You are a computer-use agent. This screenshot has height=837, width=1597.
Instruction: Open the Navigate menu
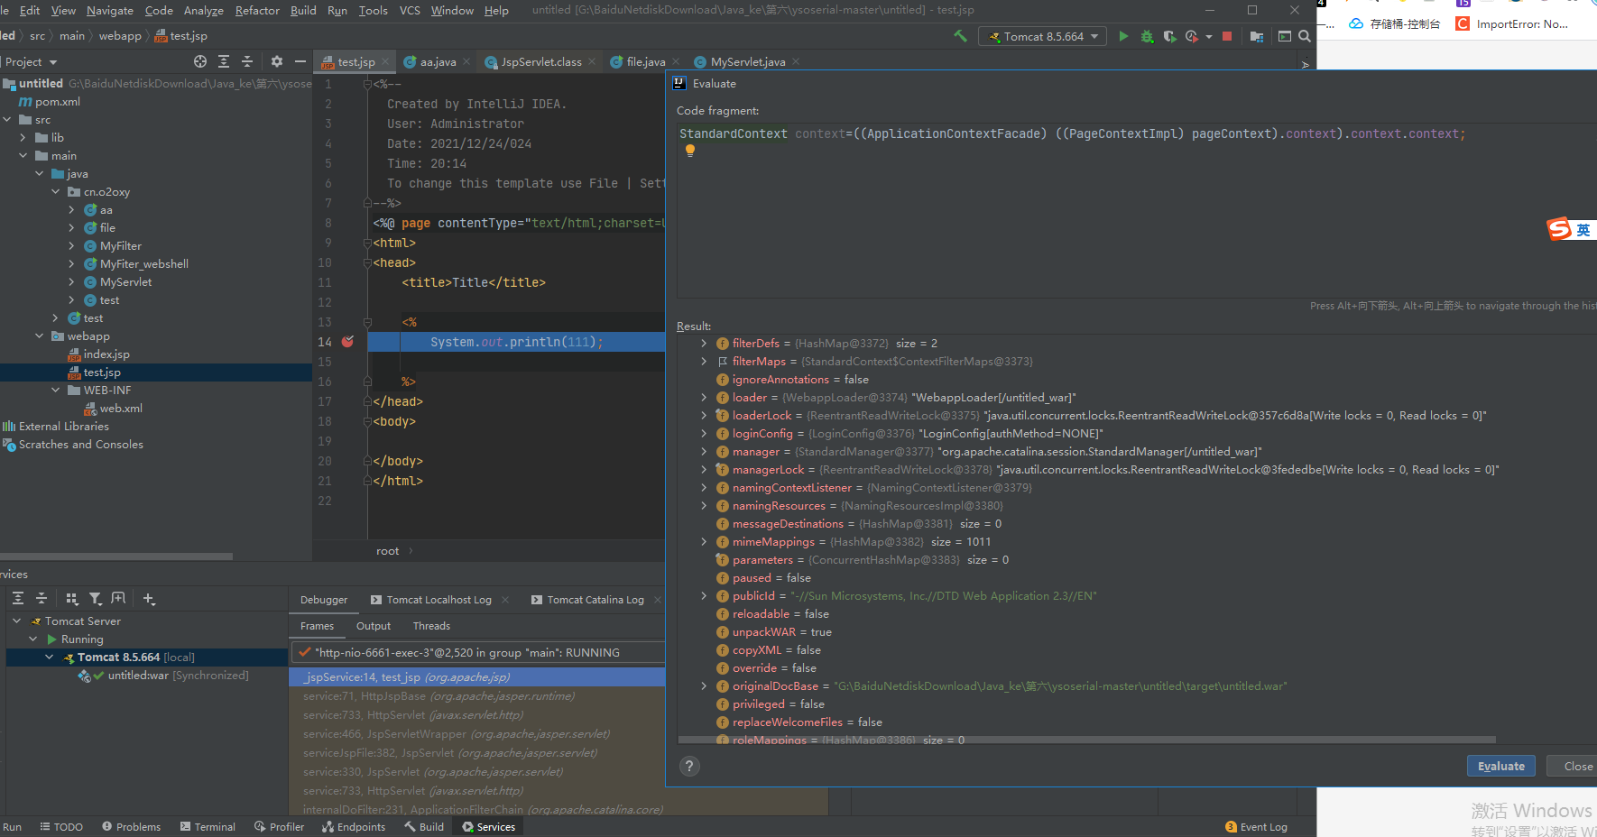click(110, 10)
